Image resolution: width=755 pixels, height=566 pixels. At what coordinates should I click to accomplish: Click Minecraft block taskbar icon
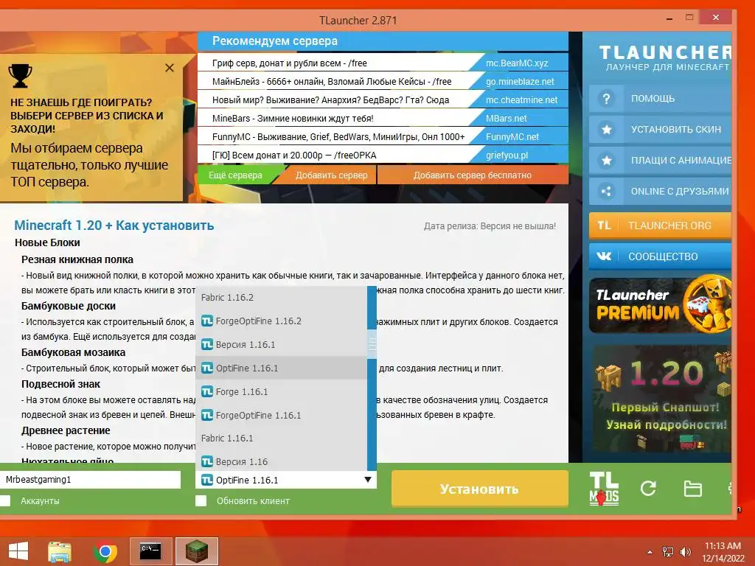point(197,551)
